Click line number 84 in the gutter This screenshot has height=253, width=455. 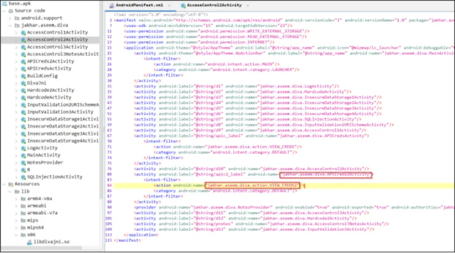click(x=110, y=185)
